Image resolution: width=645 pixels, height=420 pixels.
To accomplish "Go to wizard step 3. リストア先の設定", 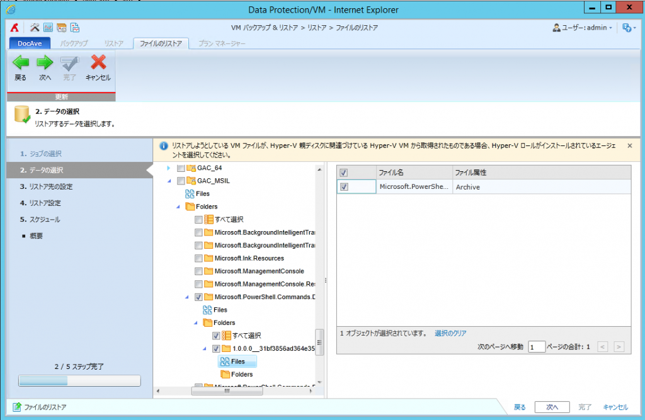I will 46,186.
